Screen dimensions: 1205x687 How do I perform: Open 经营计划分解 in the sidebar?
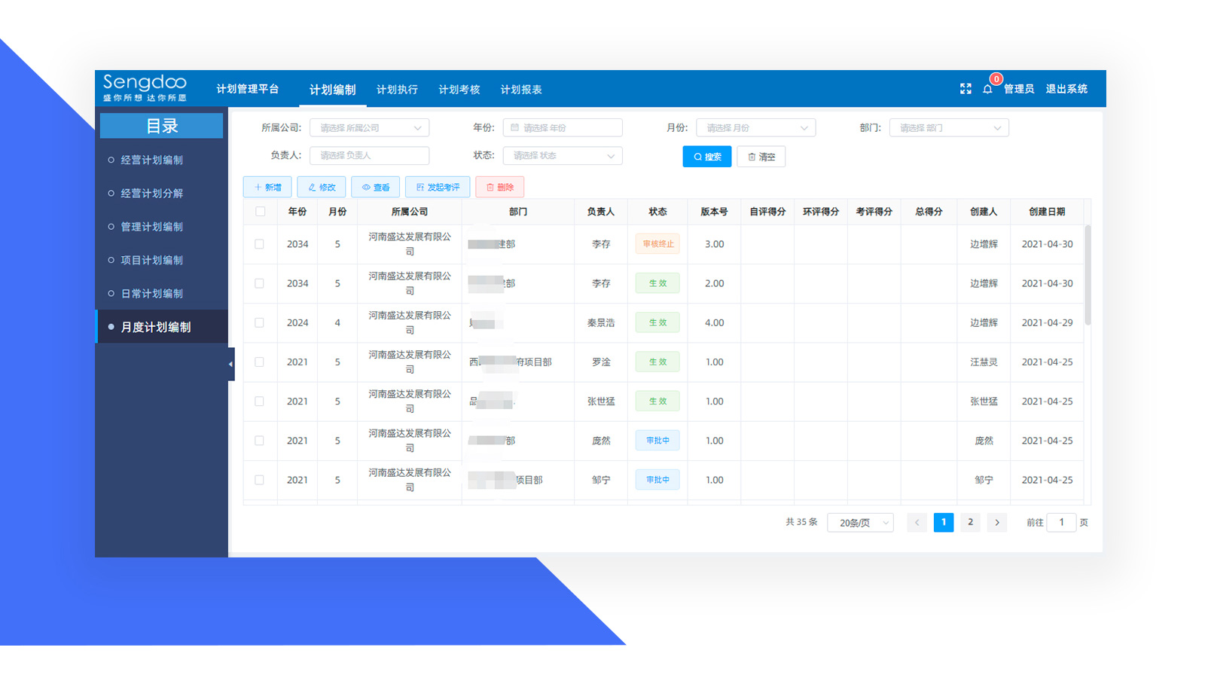click(x=152, y=194)
